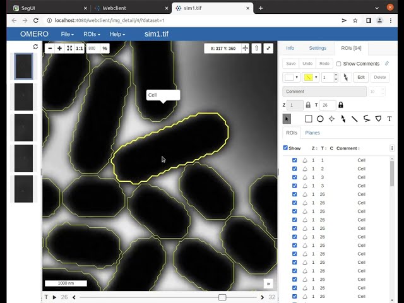This screenshot has width=404, height=303.
Task: Expand panel with double-chevron button
Action: (268, 283)
